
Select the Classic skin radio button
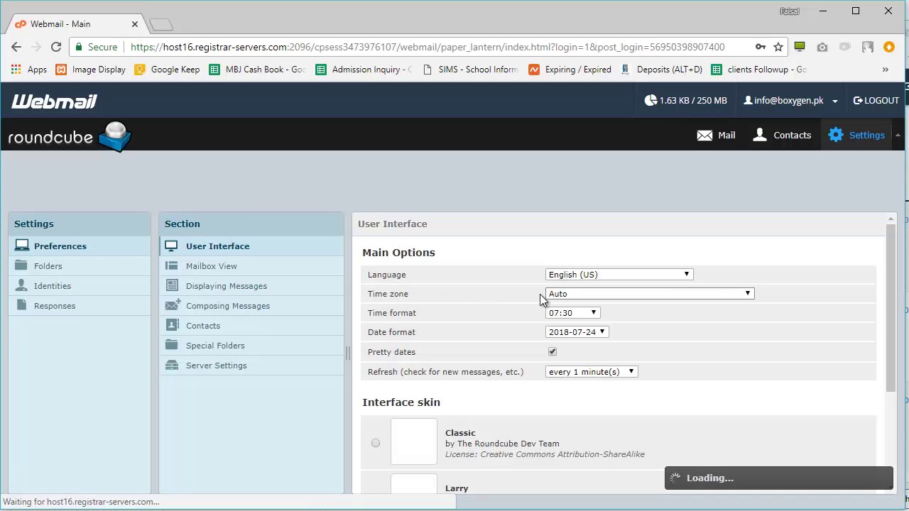376,443
